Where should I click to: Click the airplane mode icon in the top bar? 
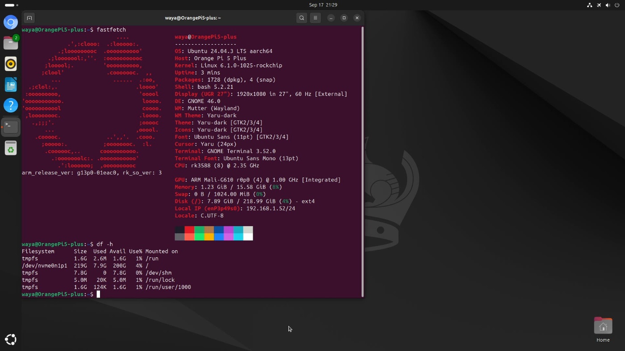click(599, 5)
